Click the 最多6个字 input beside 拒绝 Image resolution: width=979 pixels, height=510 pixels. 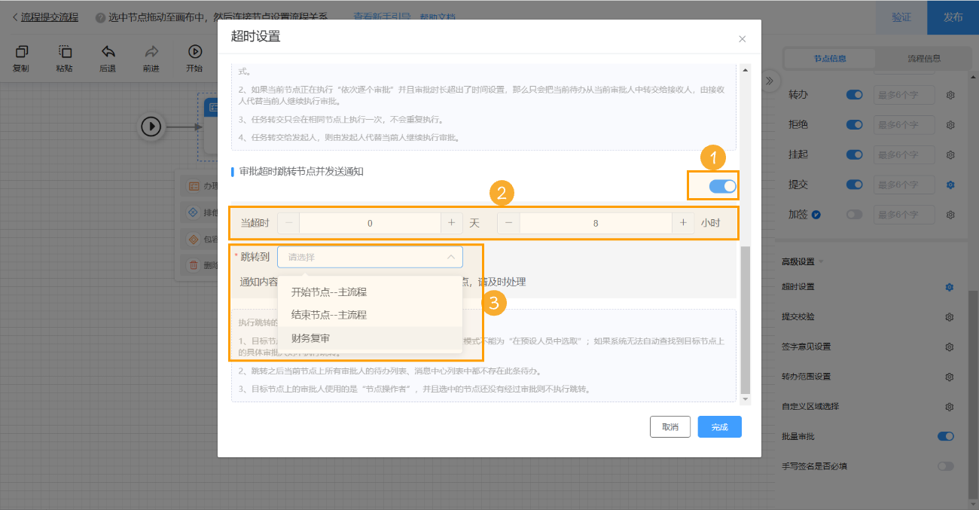click(903, 124)
